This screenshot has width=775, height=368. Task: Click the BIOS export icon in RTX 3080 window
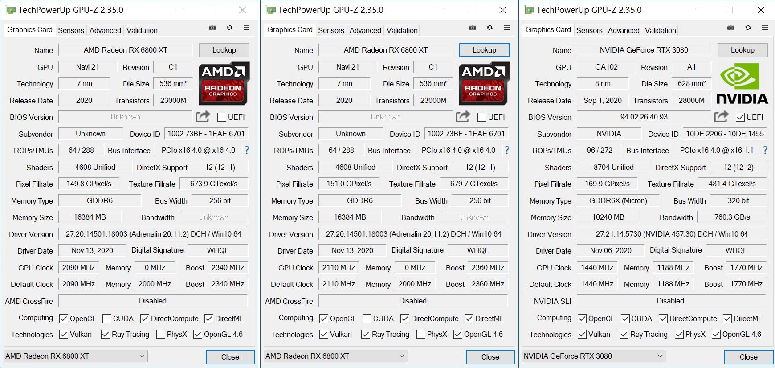pos(722,116)
